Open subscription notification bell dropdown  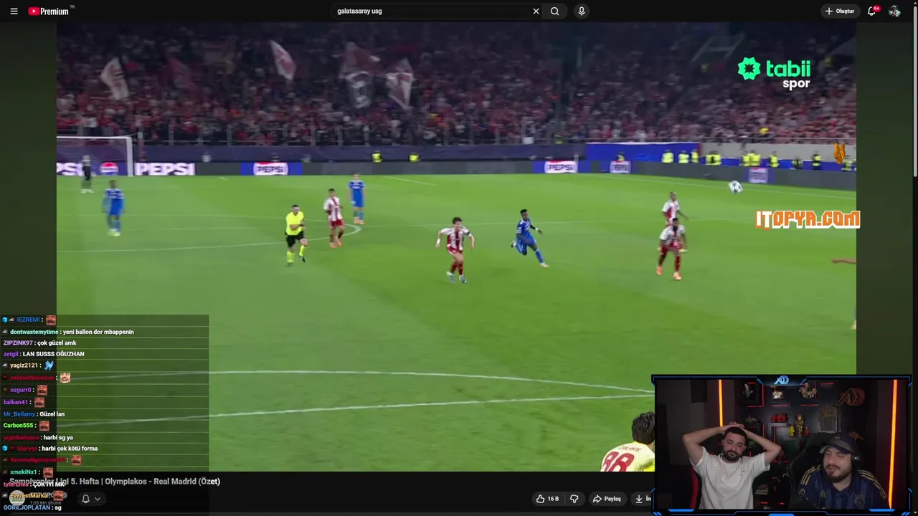click(x=91, y=499)
